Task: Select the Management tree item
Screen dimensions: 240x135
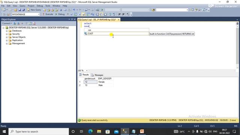Action: pyautogui.click(x=18, y=43)
